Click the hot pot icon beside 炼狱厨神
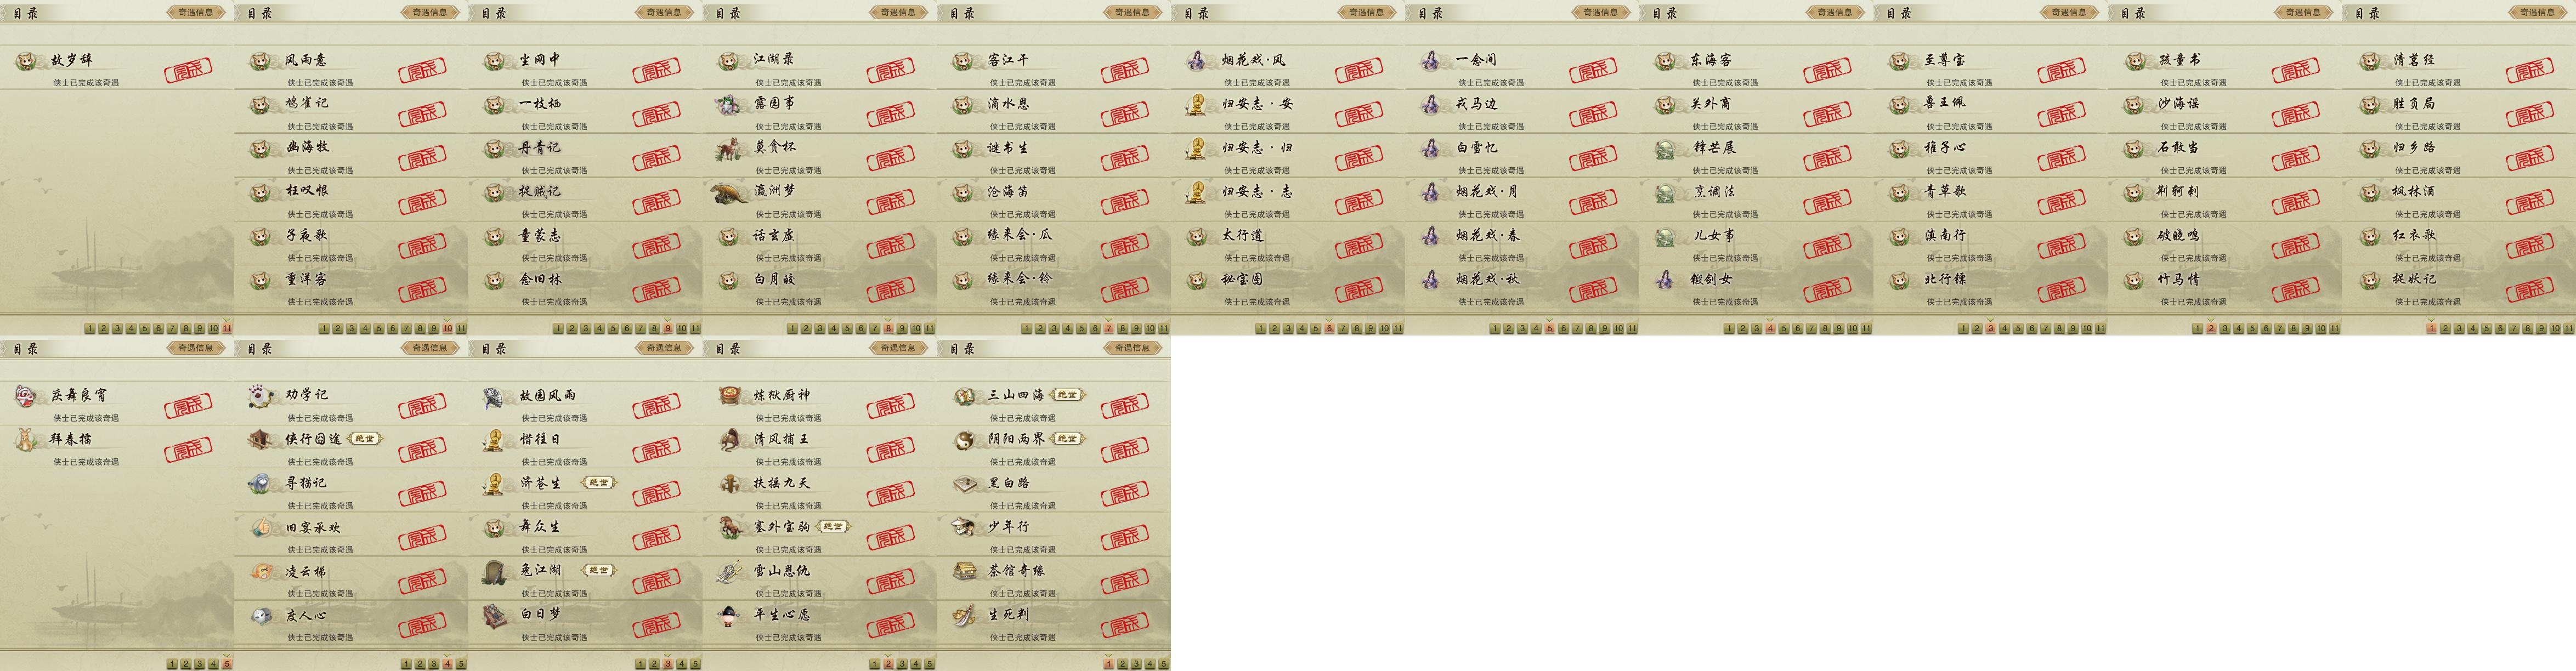The width and height of the screenshot is (2576, 671). click(730, 396)
